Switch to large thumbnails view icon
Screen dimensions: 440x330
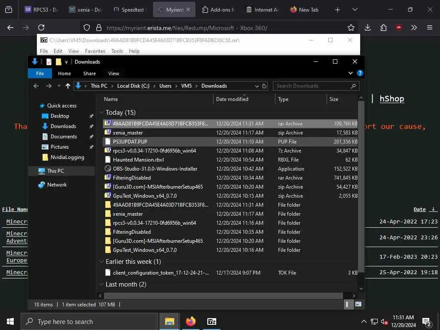[x=358, y=304]
